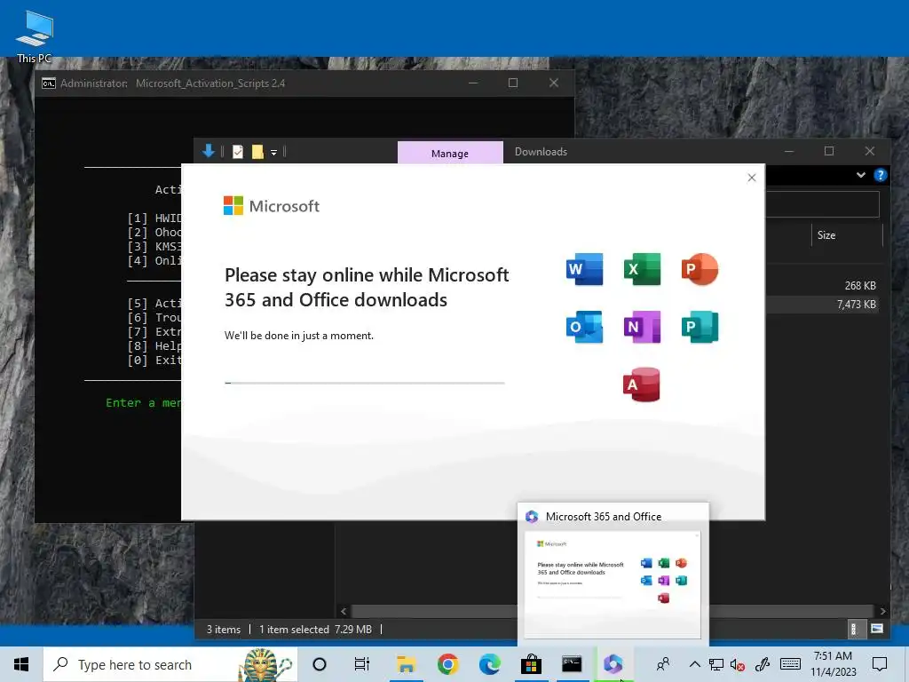The height and width of the screenshot is (682, 909).
Task: Click the New folder icon in Explorer toolbar
Action: click(x=257, y=152)
